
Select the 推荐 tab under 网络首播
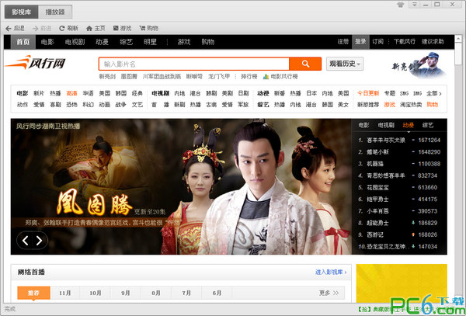[x=33, y=293]
